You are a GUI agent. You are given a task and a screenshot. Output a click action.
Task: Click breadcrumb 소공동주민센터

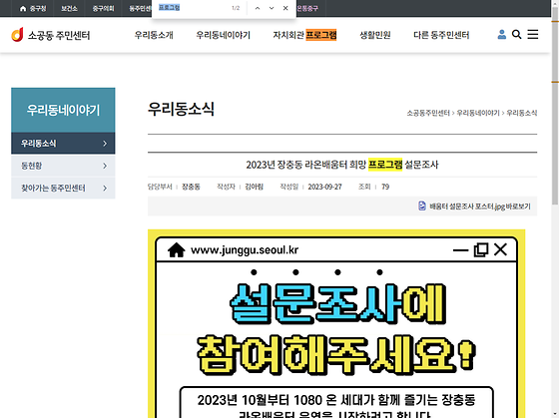428,113
